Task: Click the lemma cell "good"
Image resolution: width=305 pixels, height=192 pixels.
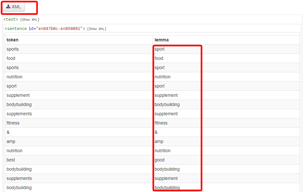Action: 226,160
